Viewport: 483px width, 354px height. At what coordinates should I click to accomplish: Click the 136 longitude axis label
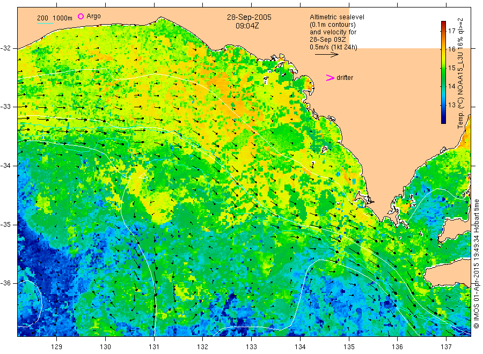coord(397,346)
